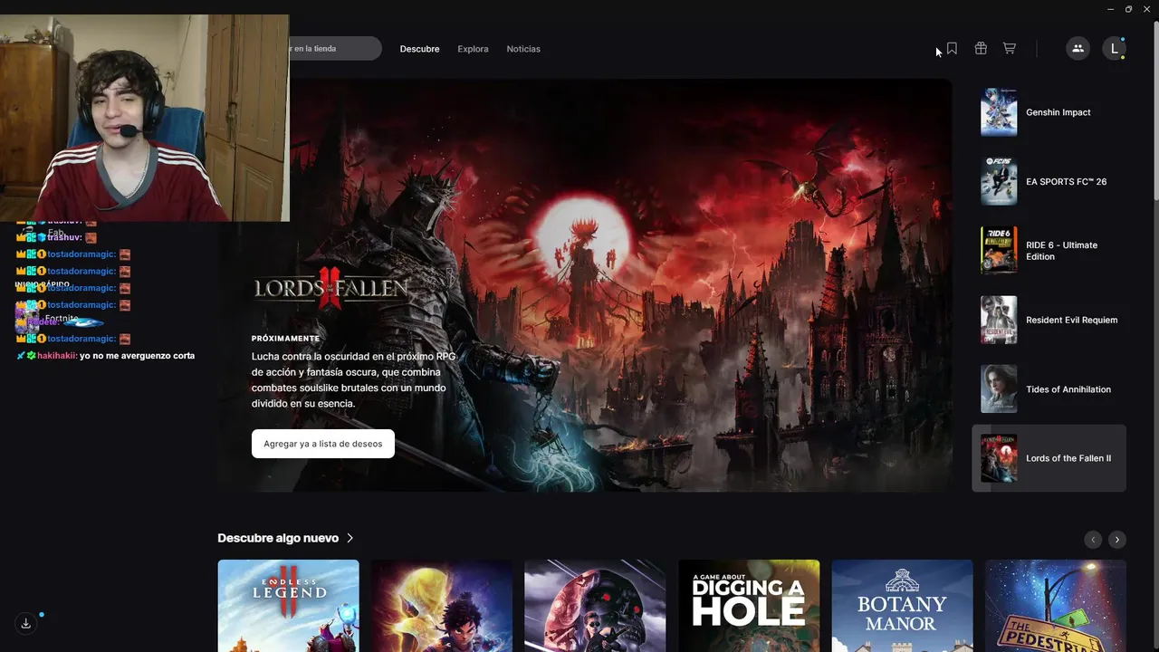Open the gift redemption icon
Screen dimensions: 1159x652
point(981,48)
